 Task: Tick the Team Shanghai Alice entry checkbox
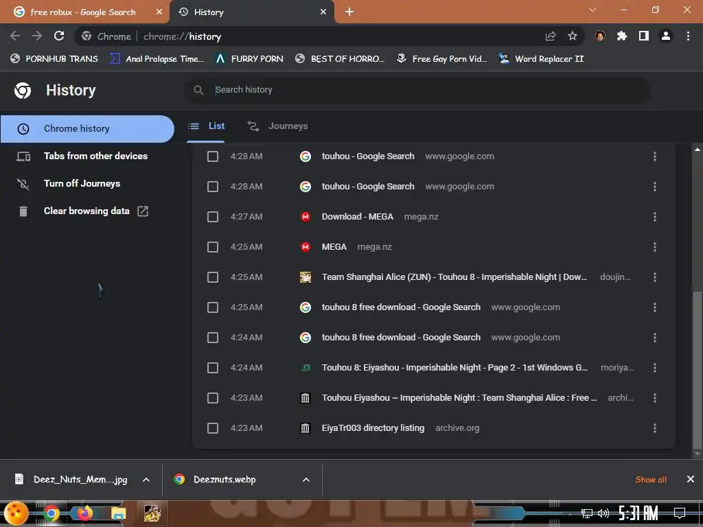point(213,277)
